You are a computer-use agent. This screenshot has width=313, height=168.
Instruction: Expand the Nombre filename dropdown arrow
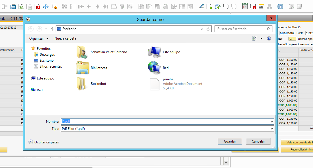272,122
